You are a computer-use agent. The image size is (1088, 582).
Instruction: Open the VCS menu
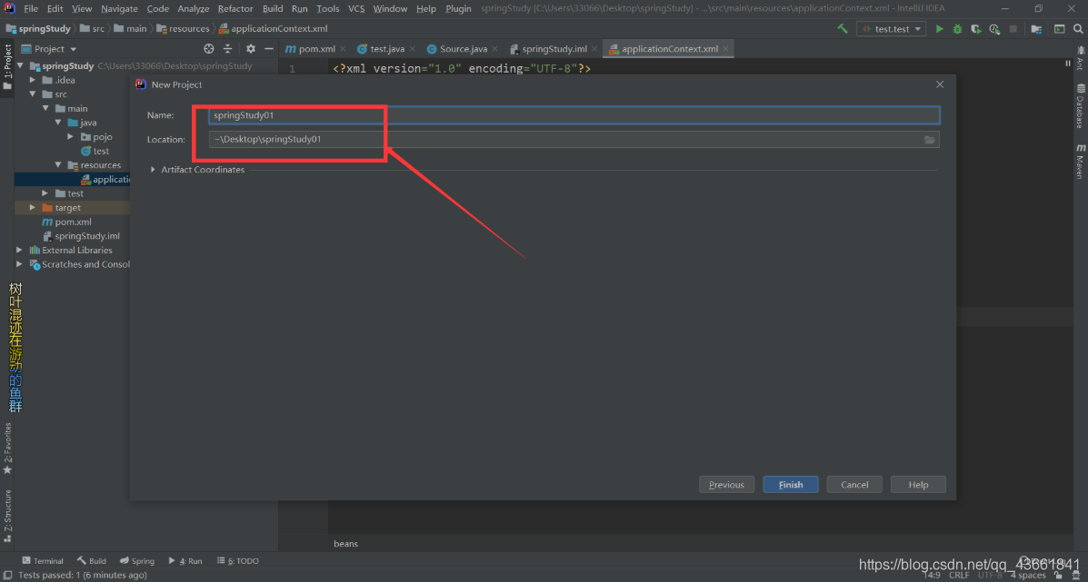pyautogui.click(x=356, y=8)
